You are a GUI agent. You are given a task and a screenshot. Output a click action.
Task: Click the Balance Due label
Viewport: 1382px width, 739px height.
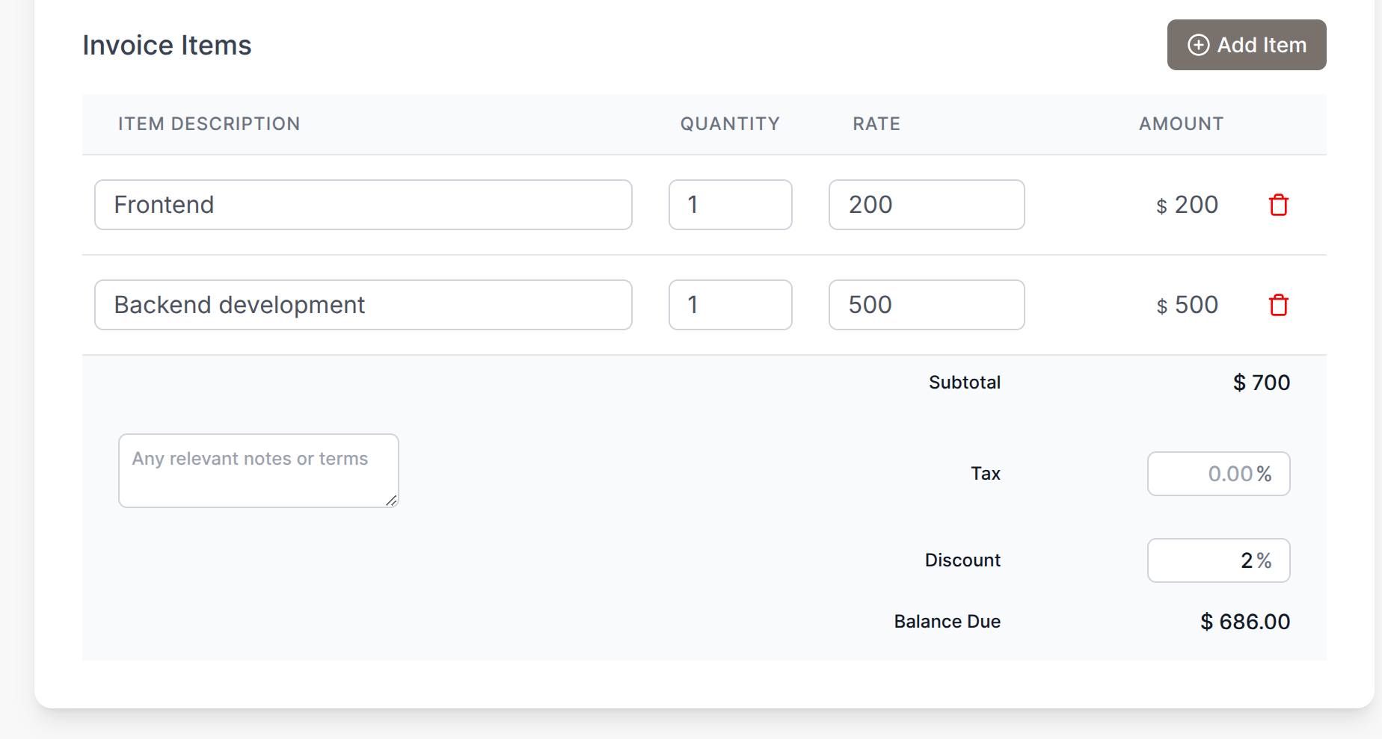tap(947, 621)
